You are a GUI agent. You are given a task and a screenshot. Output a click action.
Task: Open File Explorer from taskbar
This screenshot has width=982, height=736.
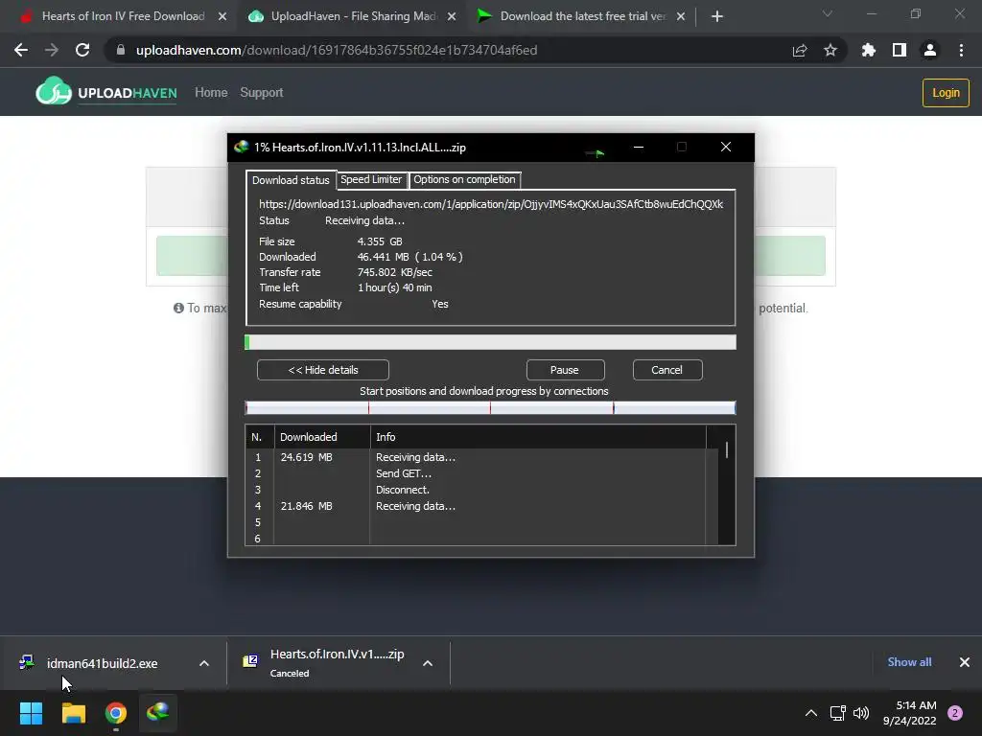73,713
